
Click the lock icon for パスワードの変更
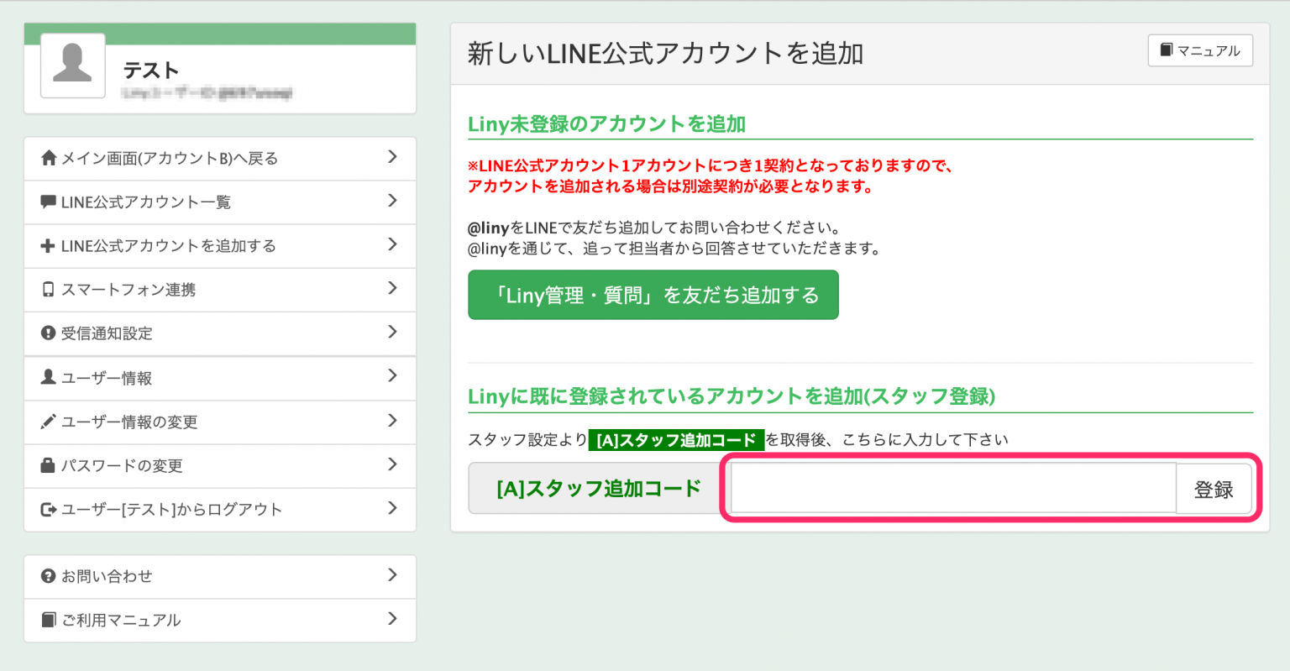(49, 464)
